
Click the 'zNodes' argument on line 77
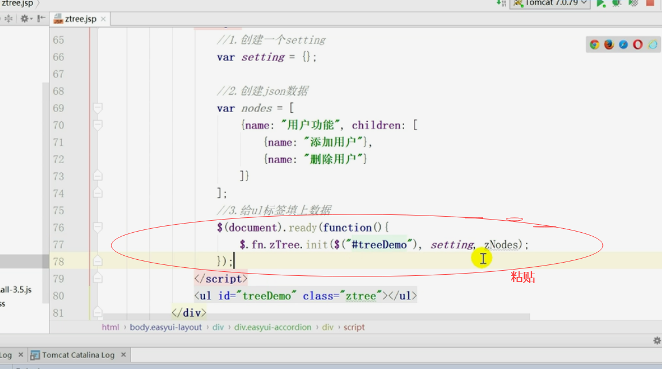tap(501, 245)
